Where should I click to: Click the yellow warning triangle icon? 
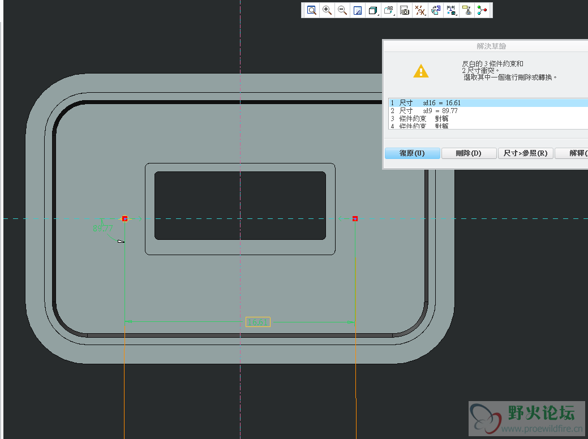420,71
